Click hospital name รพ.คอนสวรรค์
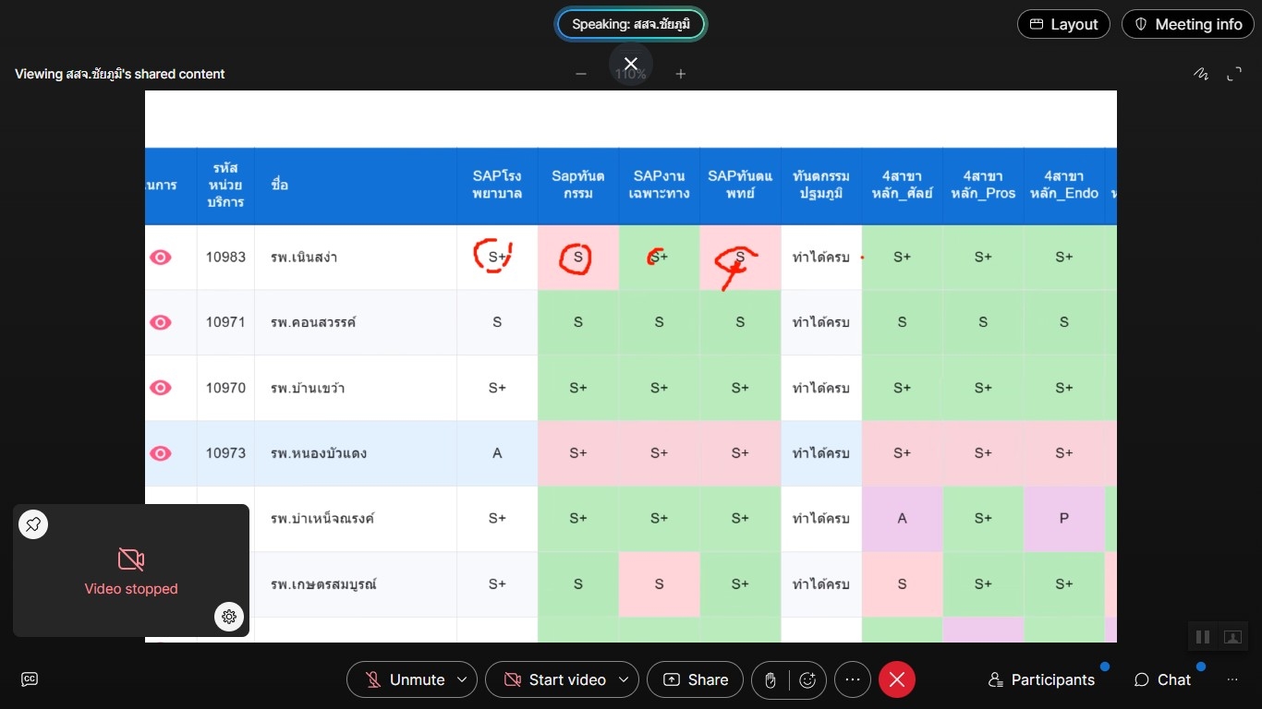The width and height of the screenshot is (1262, 709). pyautogui.click(x=313, y=322)
